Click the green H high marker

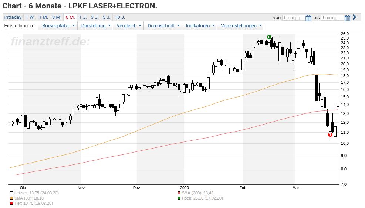[x=269, y=37]
